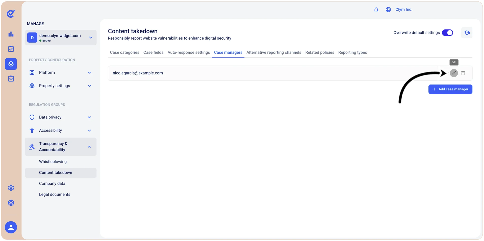This screenshot has width=484, height=241.
Task: Edit nicolegarcia@example.com with pencil icon
Action: (454, 73)
